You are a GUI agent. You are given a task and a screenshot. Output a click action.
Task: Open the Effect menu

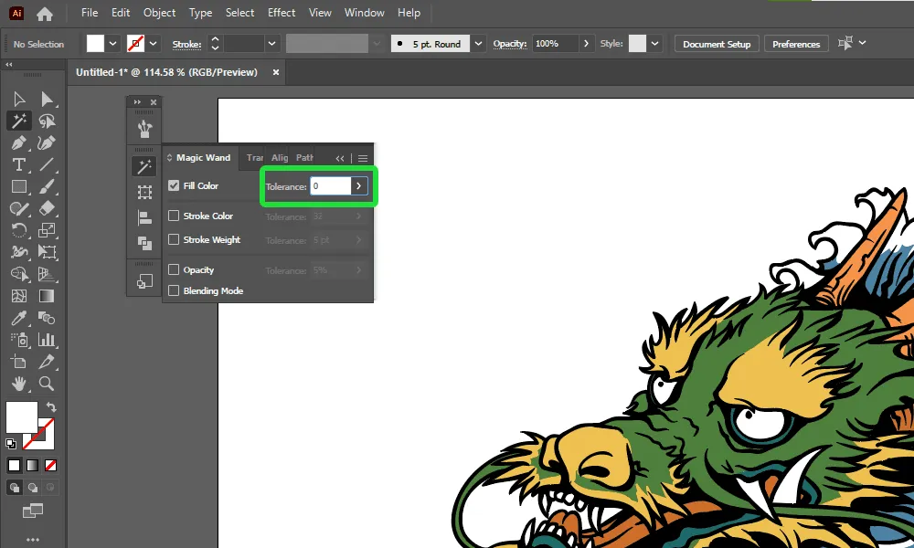click(x=282, y=13)
